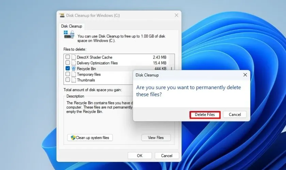Highlight the Temporary files list row
The width and height of the screenshot is (286, 170).
click(x=89, y=74)
